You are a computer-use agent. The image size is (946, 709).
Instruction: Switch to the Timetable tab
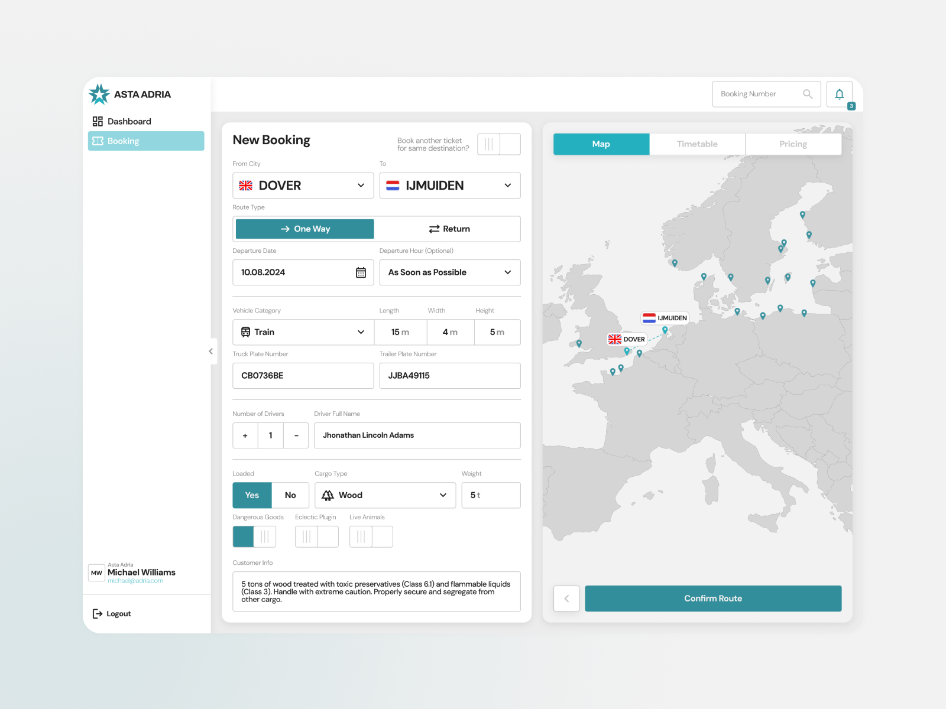(x=697, y=144)
